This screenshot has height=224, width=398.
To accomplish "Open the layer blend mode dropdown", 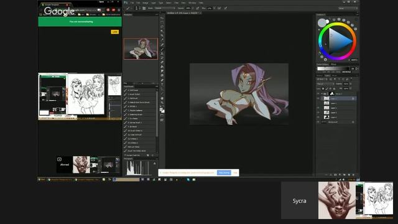I will tap(325, 84).
